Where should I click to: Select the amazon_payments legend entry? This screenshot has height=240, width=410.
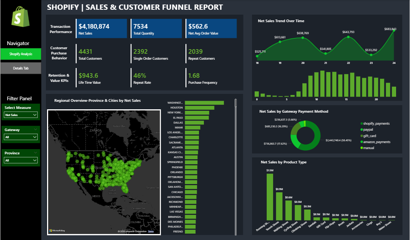pyautogui.click(x=375, y=142)
